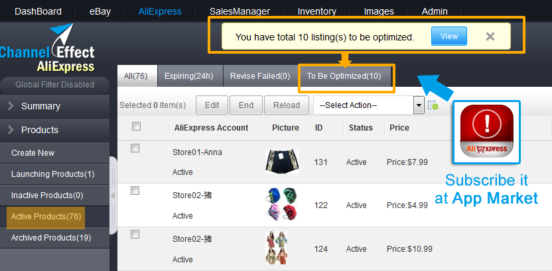Screen dimensions: 552x271
Task: Select the AliExpress menu
Action: click(160, 12)
